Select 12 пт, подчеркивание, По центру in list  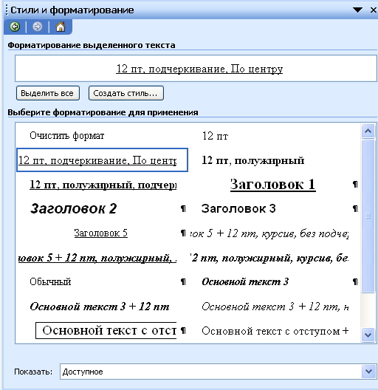pyautogui.click(x=102, y=160)
